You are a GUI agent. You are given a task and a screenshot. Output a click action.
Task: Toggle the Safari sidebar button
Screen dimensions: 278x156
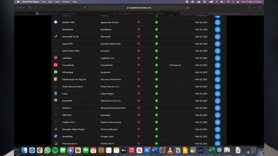[x=30, y=8]
